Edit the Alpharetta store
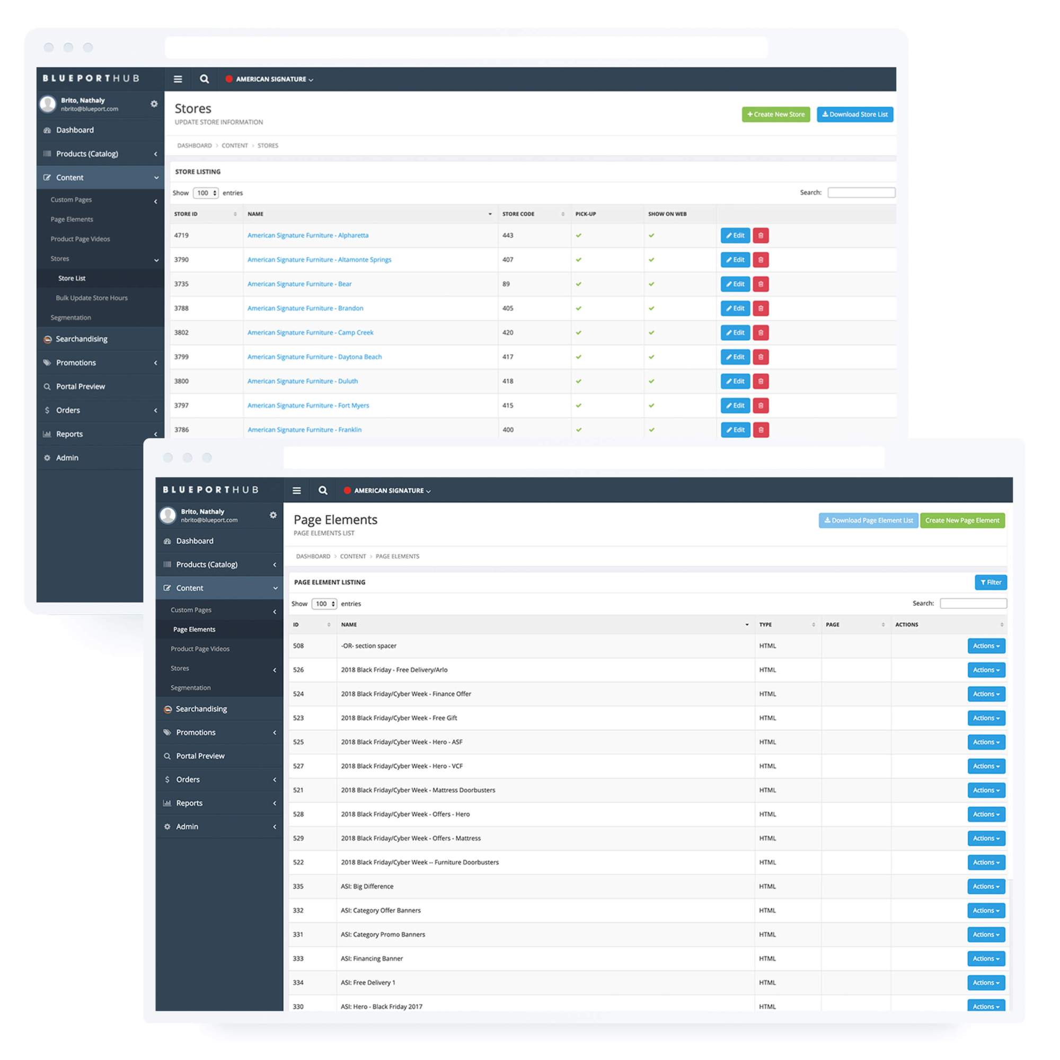The width and height of the screenshot is (1060, 1060). pos(735,235)
